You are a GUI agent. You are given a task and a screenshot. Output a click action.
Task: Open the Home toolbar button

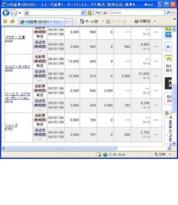89,21
